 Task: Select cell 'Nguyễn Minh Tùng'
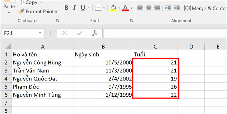(x=43, y=95)
